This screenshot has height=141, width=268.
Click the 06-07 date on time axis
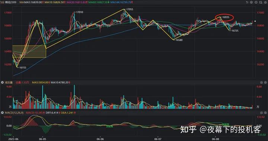[157, 139]
